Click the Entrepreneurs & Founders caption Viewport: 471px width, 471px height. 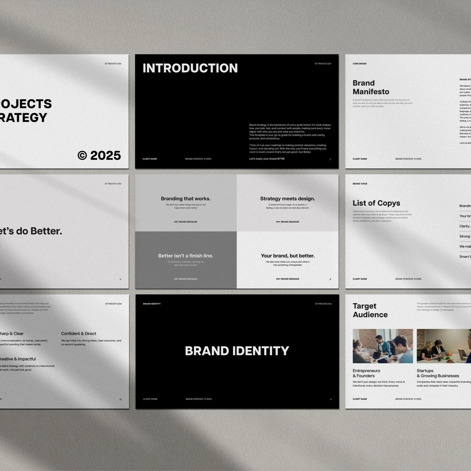pos(366,373)
